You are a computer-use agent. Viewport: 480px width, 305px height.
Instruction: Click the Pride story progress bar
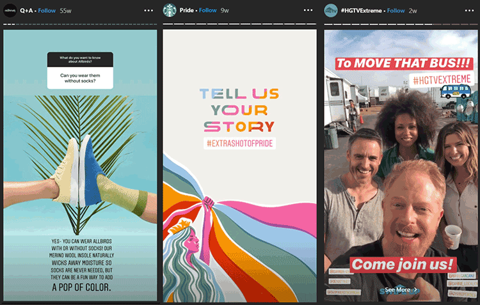point(240,24)
